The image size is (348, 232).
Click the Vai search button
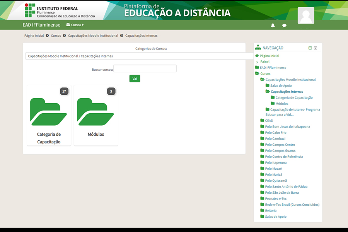coord(135,78)
